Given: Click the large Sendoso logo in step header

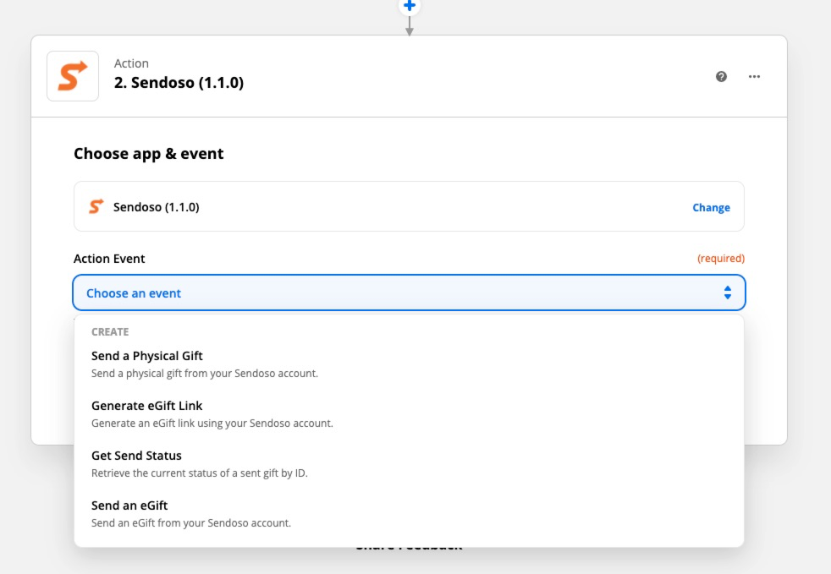Looking at the screenshot, I should [73, 76].
